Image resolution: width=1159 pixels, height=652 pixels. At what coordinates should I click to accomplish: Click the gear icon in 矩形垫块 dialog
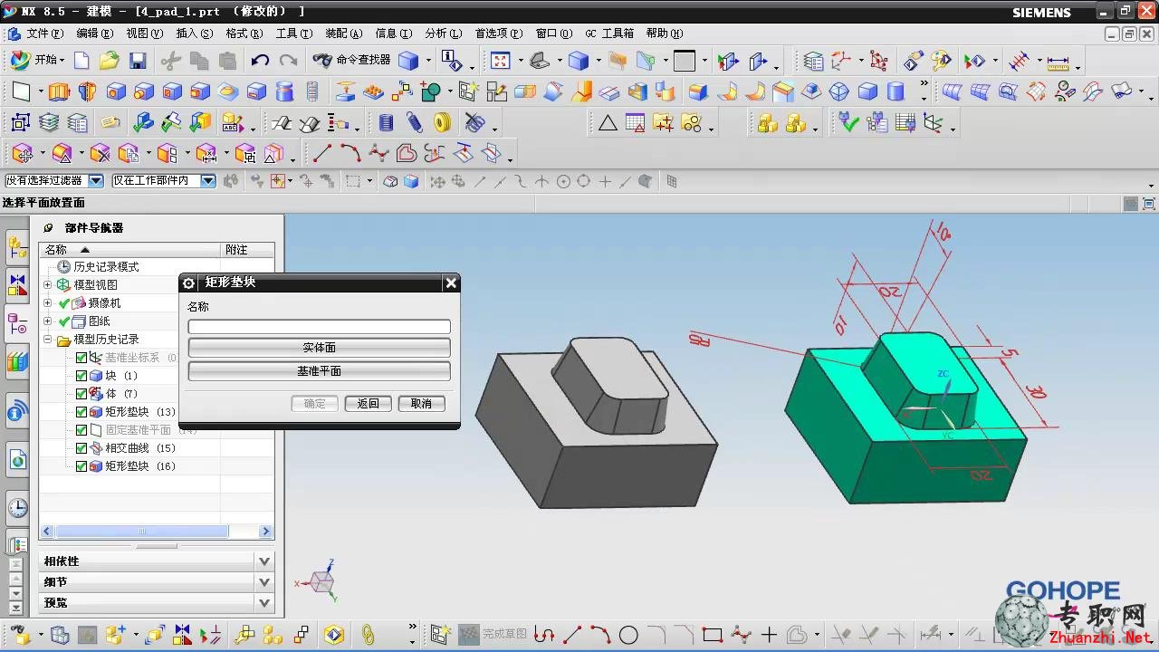(189, 283)
